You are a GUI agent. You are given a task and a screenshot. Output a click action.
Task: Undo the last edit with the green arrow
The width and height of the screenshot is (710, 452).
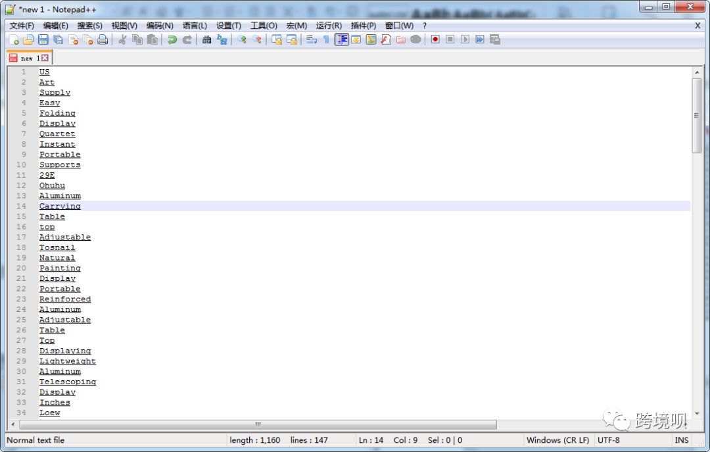point(172,40)
